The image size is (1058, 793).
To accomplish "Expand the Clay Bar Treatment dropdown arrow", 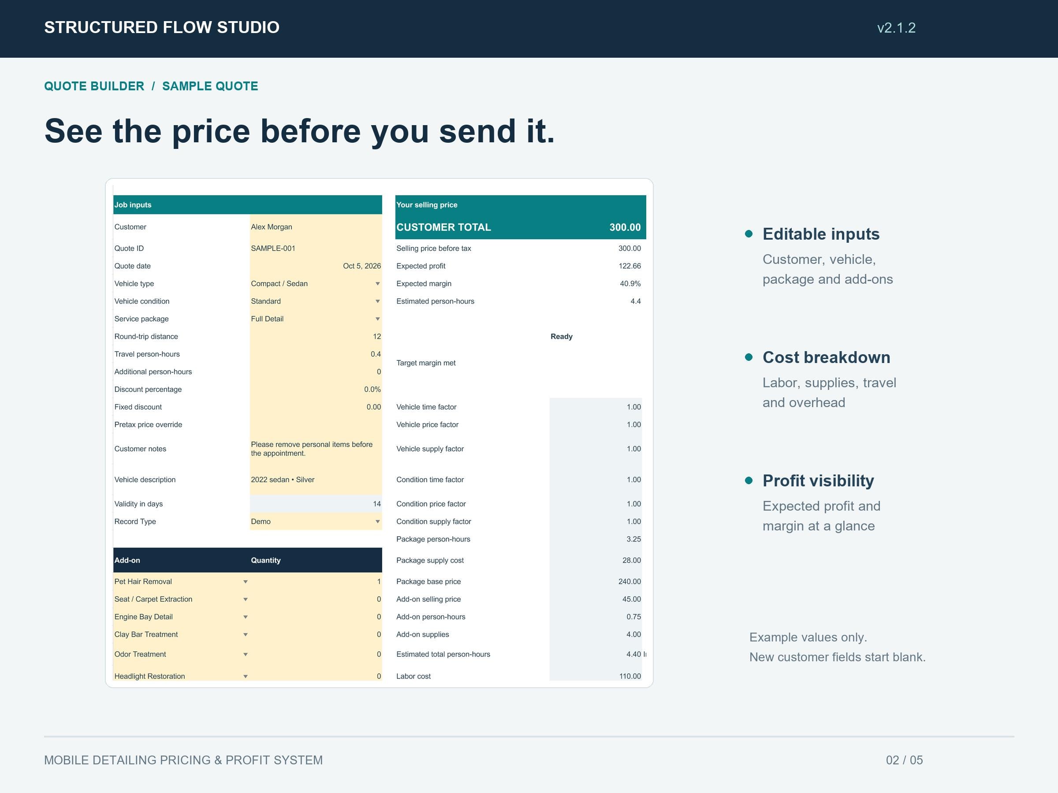I will coord(246,635).
